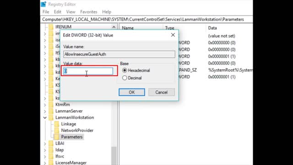The image size is (293, 165).
Task: Open the File menu
Action: click(x=46, y=12)
